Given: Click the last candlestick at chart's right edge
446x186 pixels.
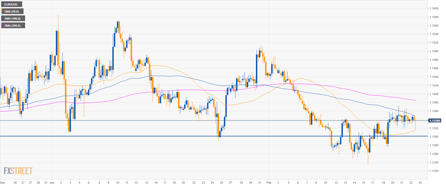Looking at the screenshot, I should coord(415,123).
